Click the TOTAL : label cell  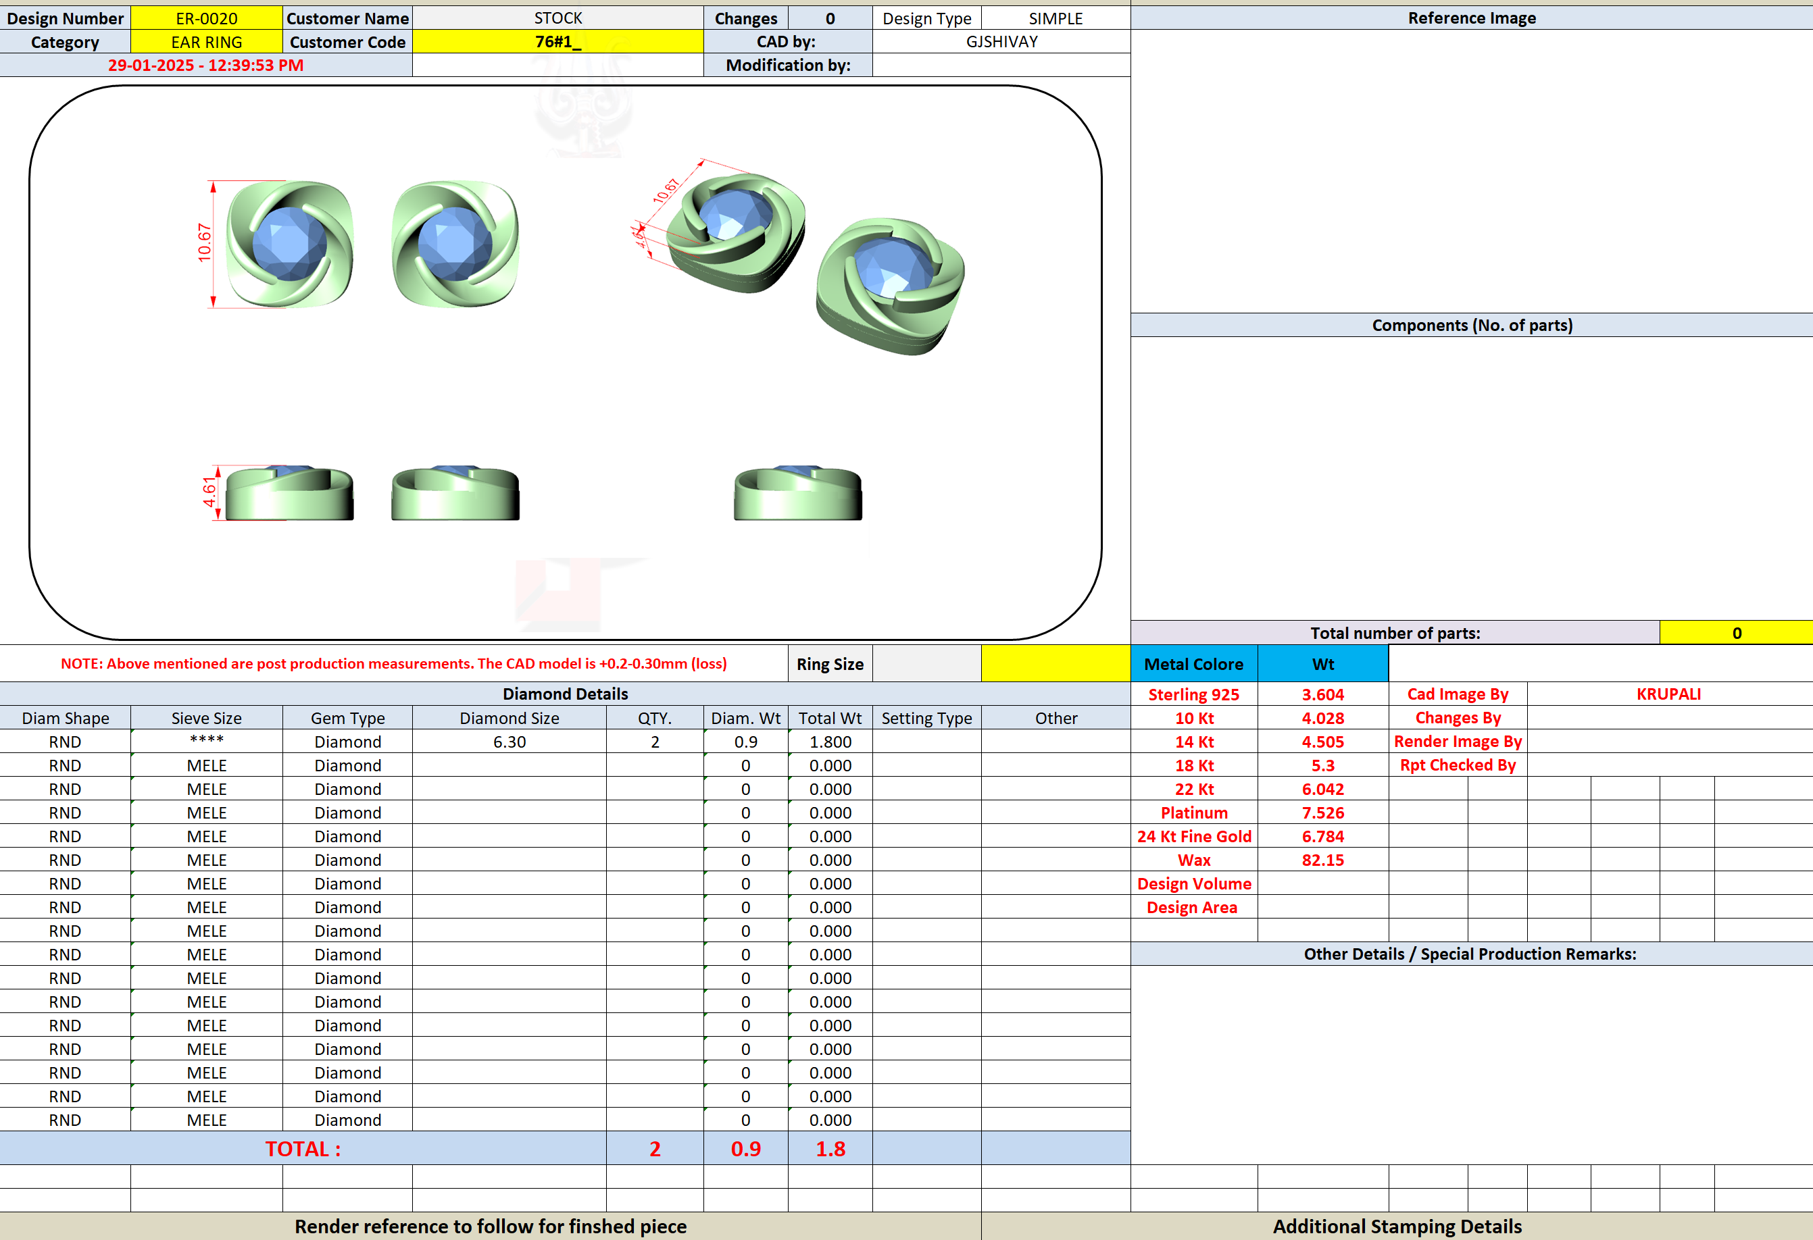coord(303,1149)
